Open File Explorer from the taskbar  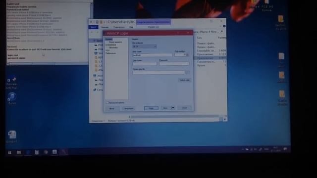pos(19,152)
